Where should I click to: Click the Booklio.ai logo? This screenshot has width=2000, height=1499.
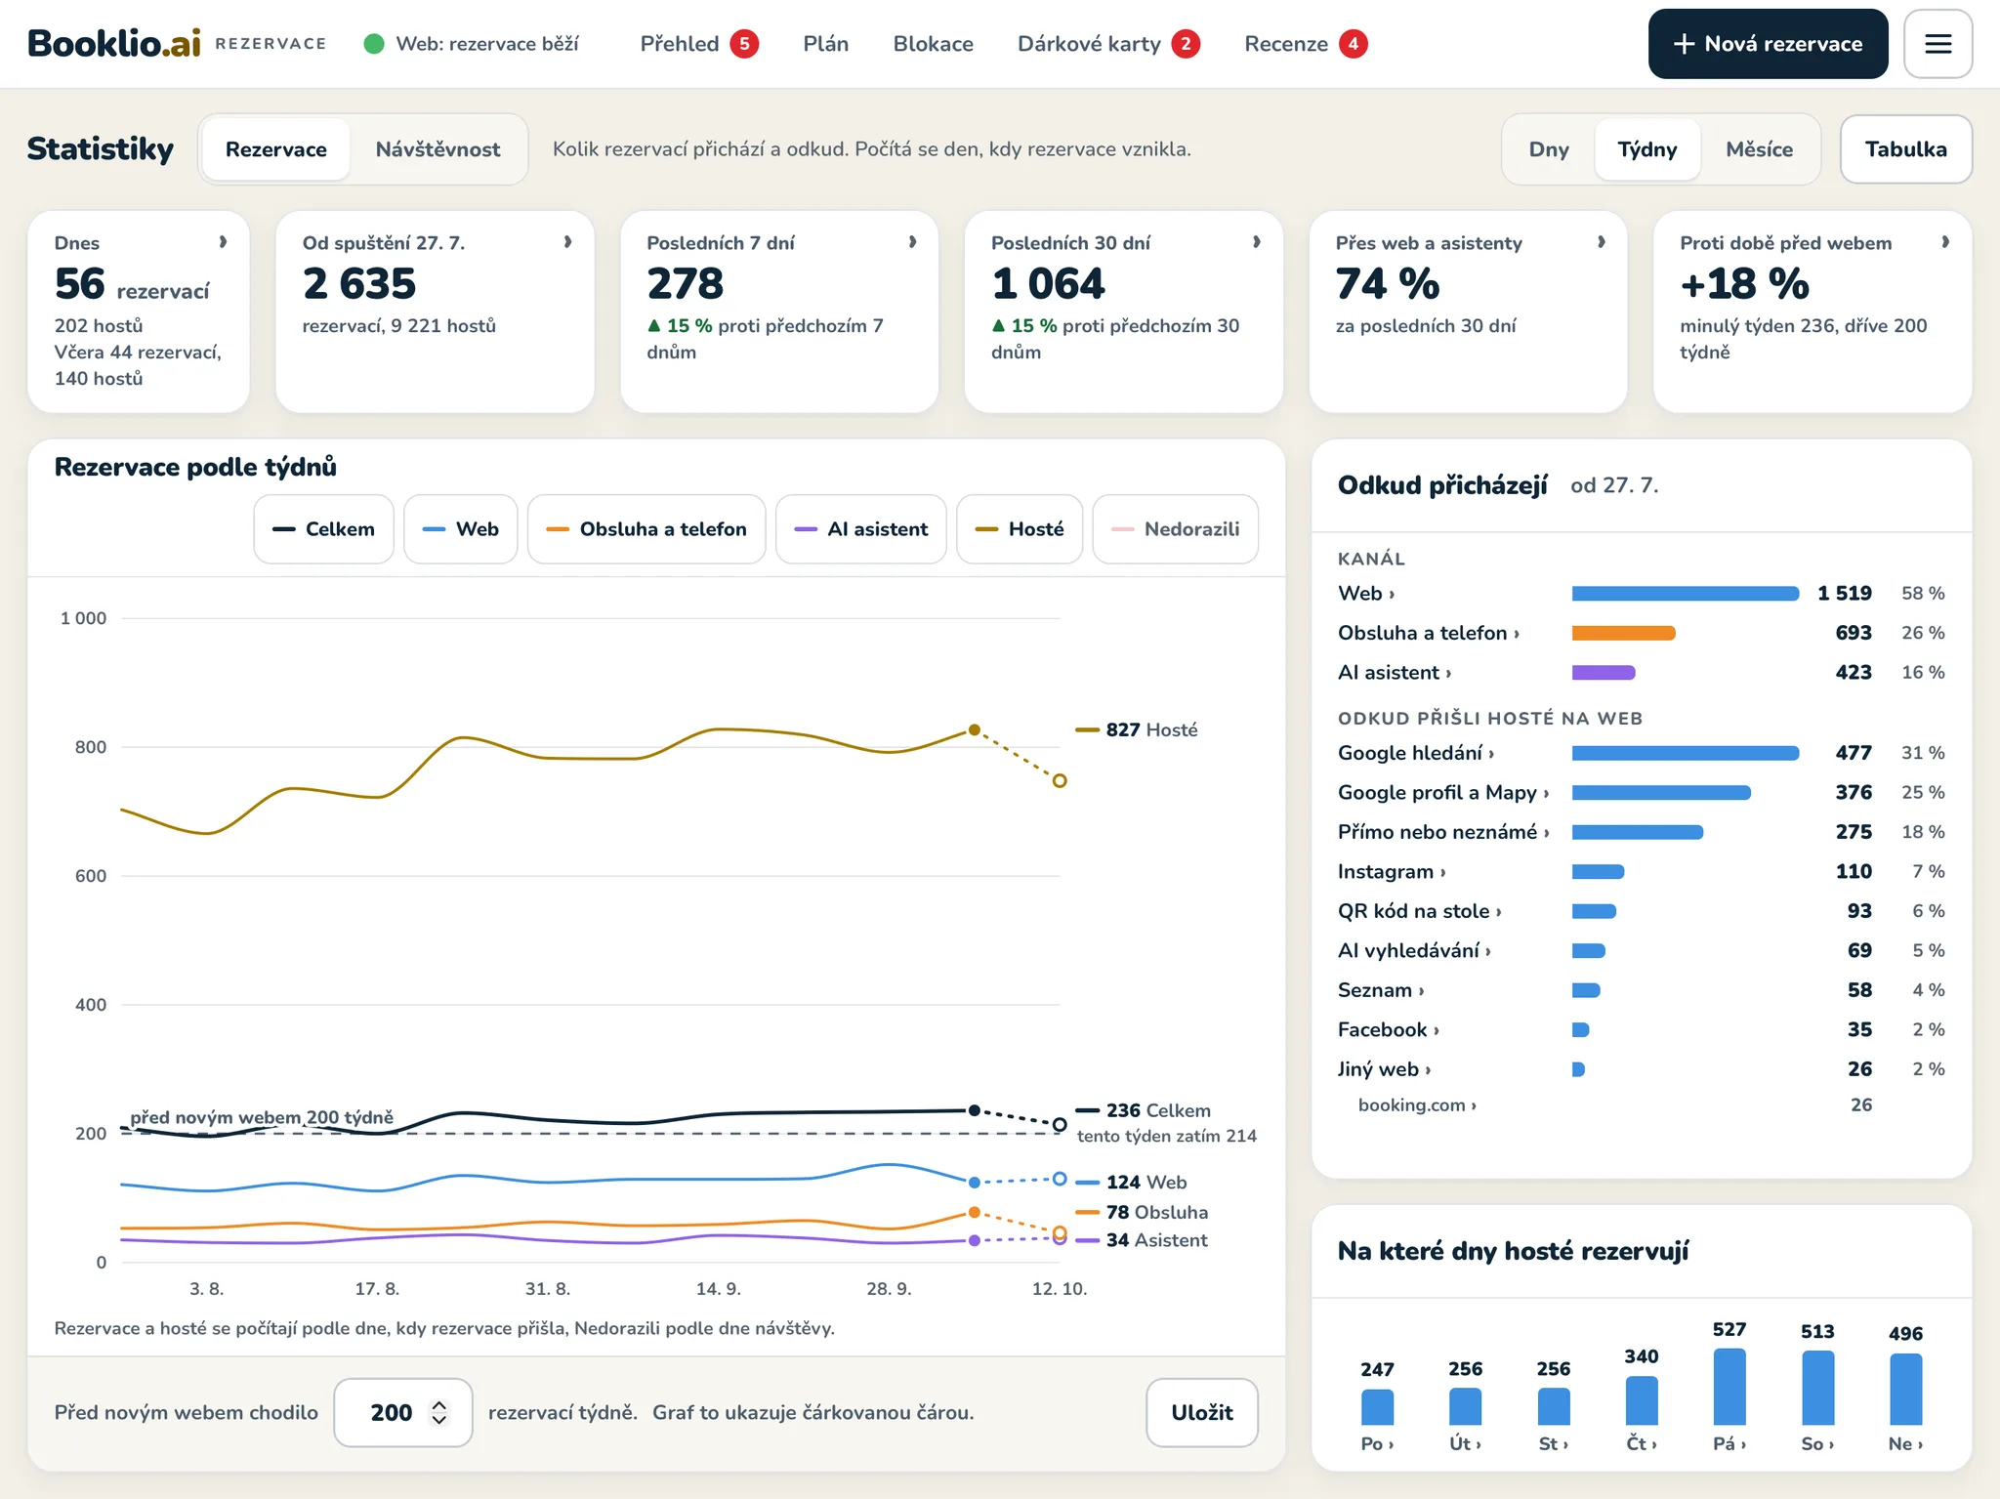(x=114, y=43)
